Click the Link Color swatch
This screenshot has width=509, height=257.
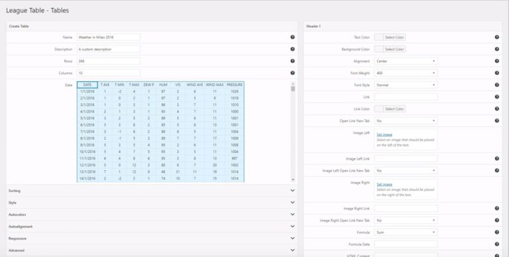[379, 109]
